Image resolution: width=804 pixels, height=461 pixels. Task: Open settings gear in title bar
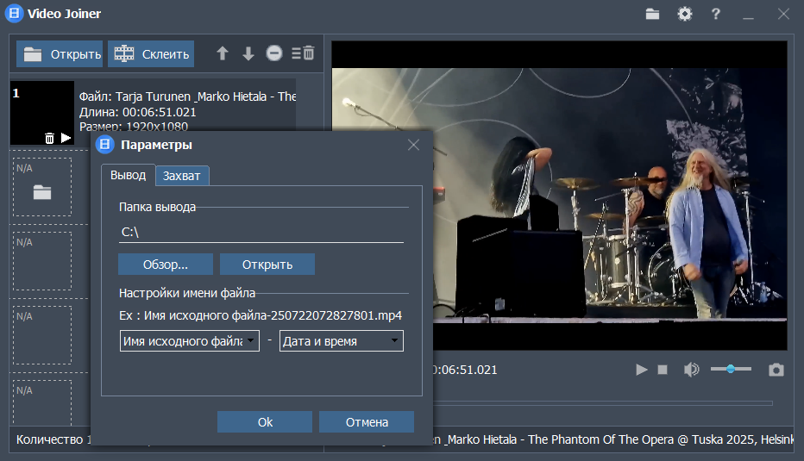[685, 14]
